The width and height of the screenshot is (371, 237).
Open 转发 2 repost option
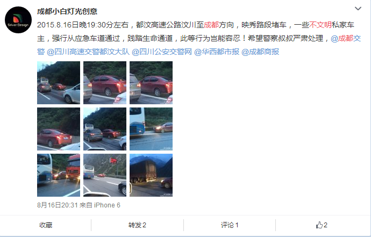(x=137, y=225)
